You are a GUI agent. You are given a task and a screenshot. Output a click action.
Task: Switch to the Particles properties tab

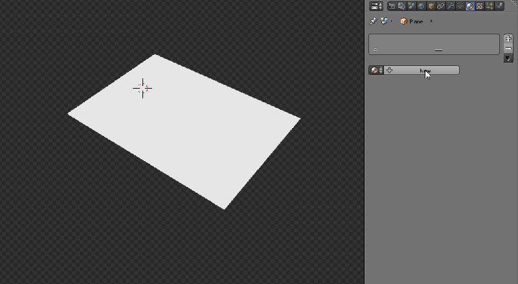pos(490,6)
